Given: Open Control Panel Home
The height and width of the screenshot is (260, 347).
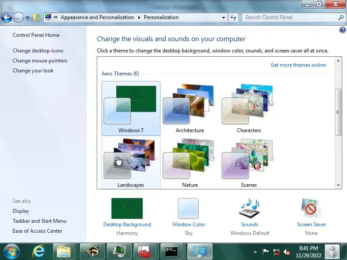Looking at the screenshot, I should pyautogui.click(x=36, y=35).
